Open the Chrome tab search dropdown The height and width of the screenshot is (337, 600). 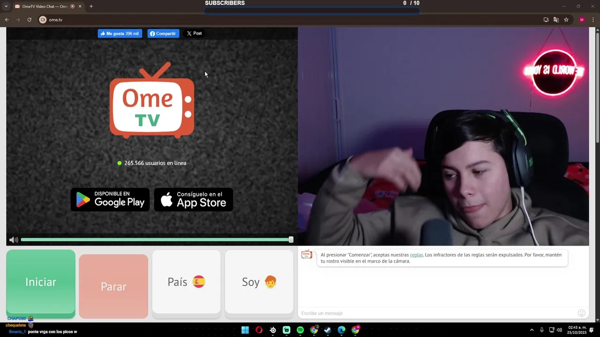point(6,7)
